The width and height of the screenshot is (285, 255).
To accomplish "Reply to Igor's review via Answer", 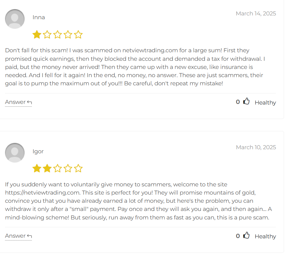I will [x=18, y=236].
